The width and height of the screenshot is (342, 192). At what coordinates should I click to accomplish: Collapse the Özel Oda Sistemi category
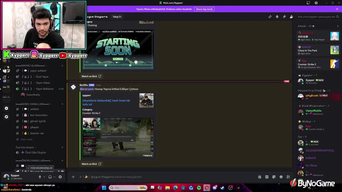coord(26,147)
